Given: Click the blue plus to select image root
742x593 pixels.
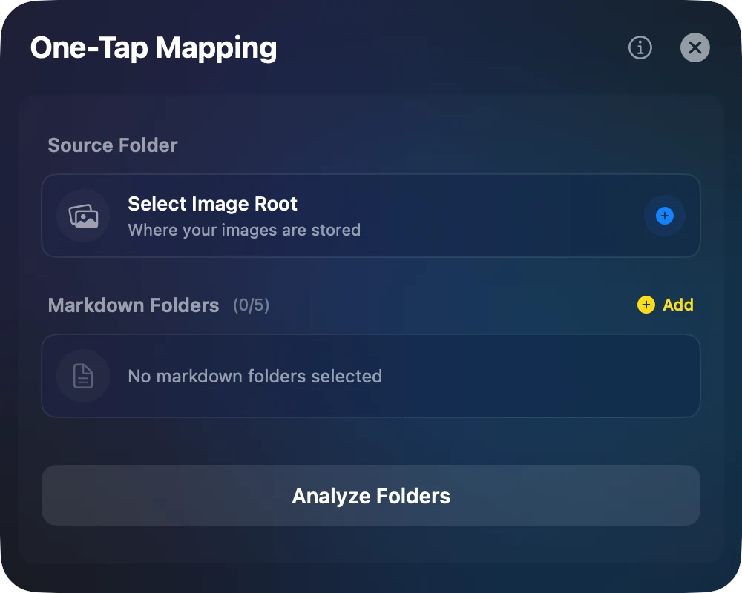Looking at the screenshot, I should [x=664, y=216].
